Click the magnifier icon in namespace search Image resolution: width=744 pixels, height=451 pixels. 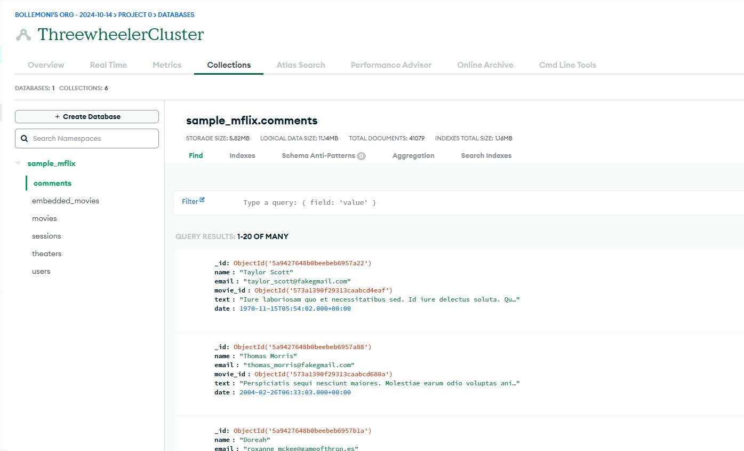click(24, 138)
